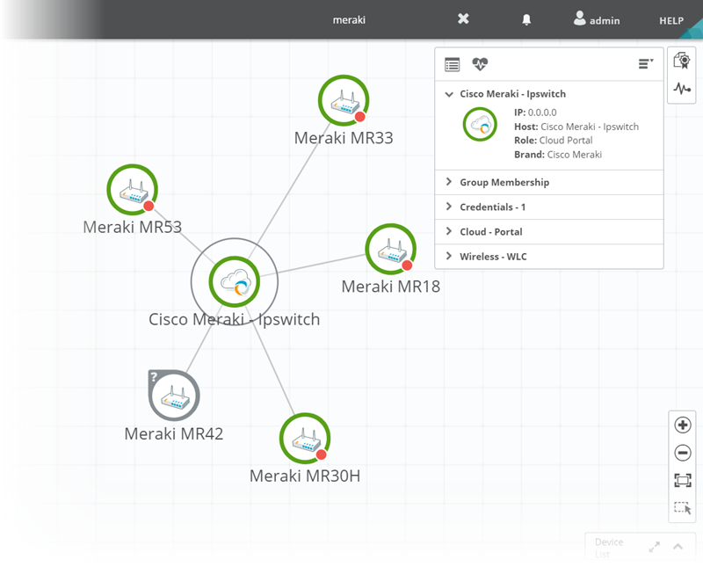Open the notifications bell icon
The height and width of the screenshot is (567, 703).
527,19
